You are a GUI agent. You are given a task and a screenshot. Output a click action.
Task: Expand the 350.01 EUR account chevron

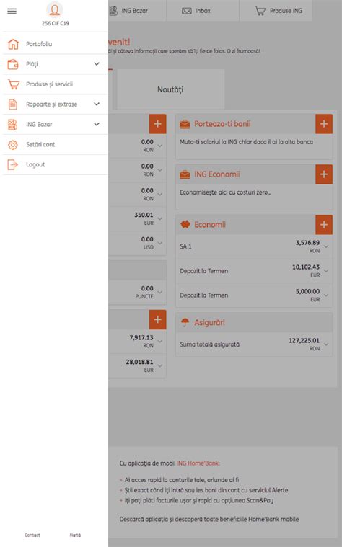160,219
